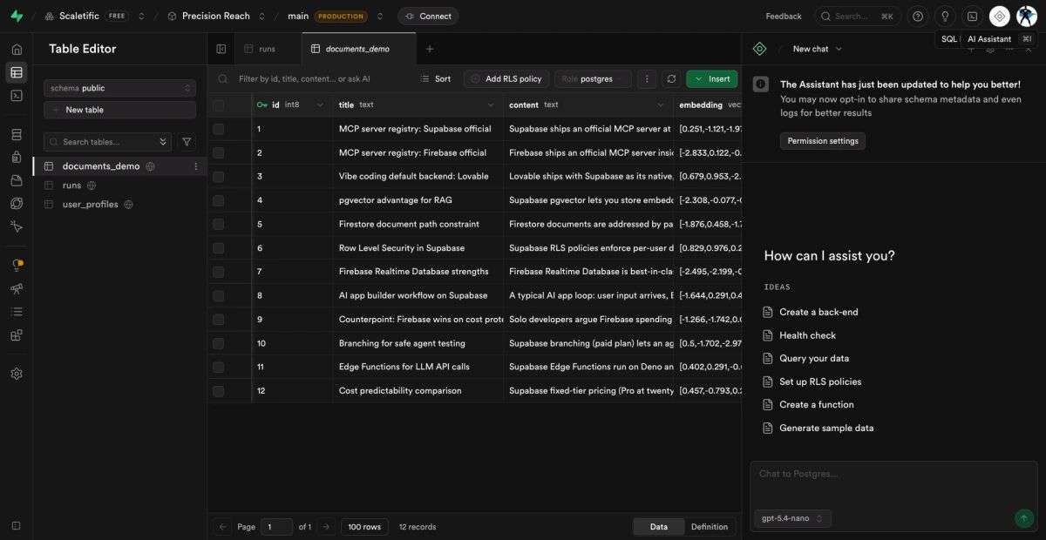Change the gpt-5.4-nano model selector
1046x540 pixels.
point(793,518)
